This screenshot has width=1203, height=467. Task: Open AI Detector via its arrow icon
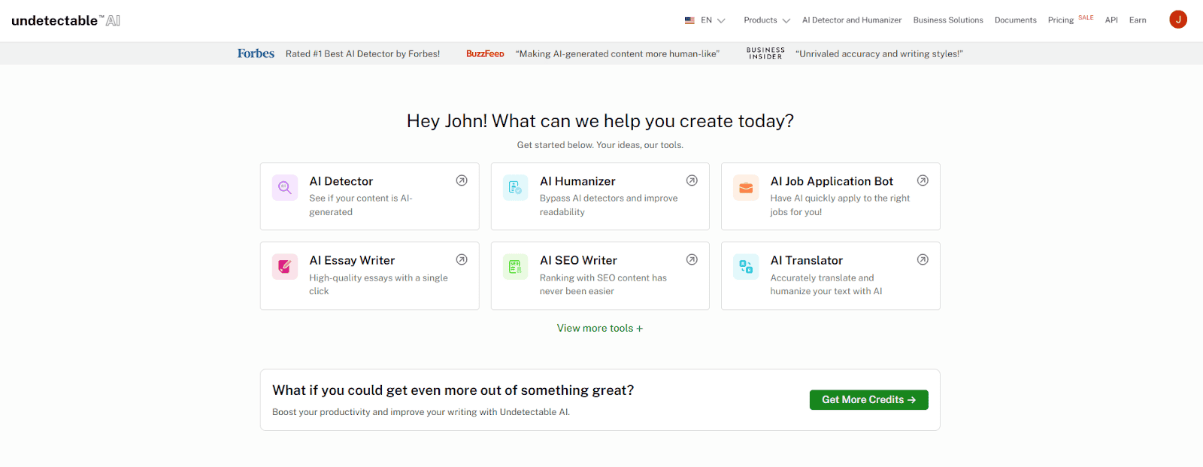462,180
